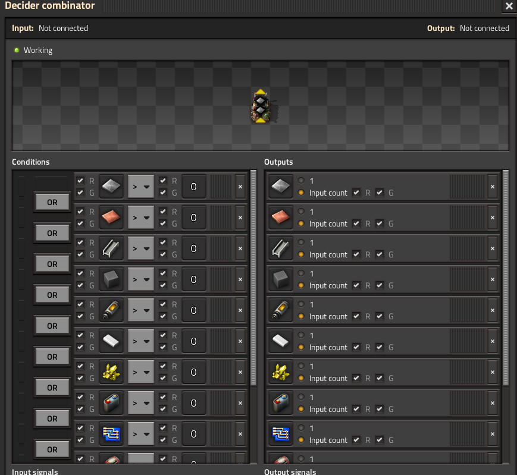Grab drag handle of iron plate condition

point(221,187)
